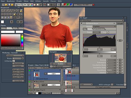The height and width of the screenshot is (98, 131).
Task: Click the lock icon on BusyAliens layer
Action: [43, 85]
